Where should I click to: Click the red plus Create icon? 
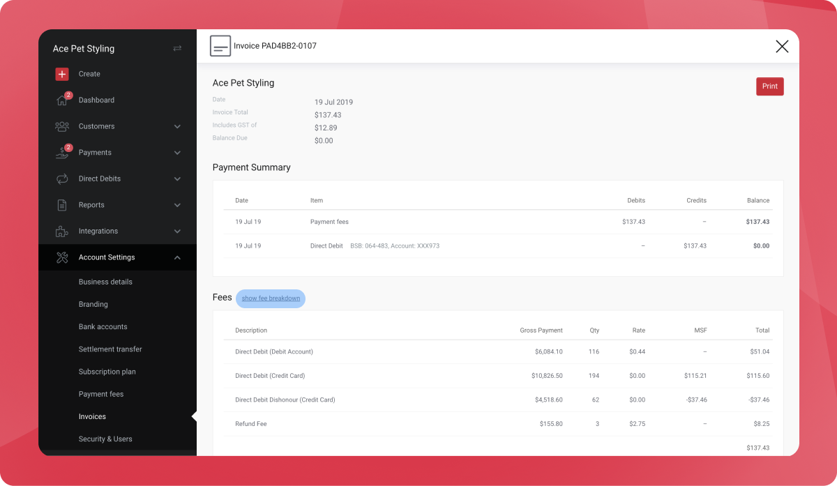62,74
